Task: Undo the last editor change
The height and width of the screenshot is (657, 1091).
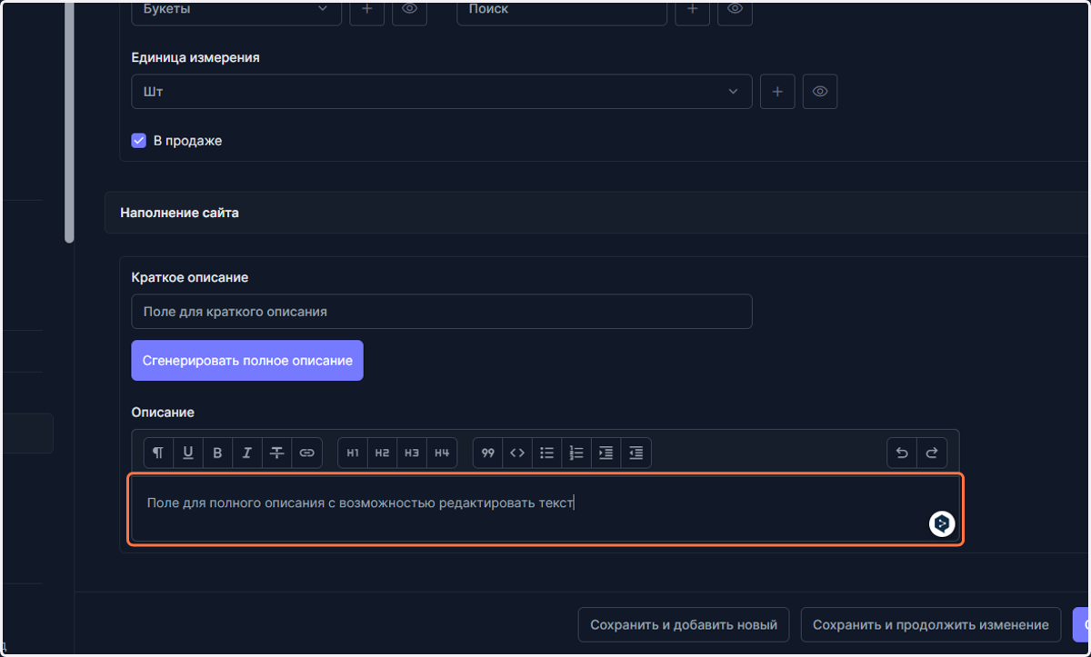Action: [x=902, y=453]
